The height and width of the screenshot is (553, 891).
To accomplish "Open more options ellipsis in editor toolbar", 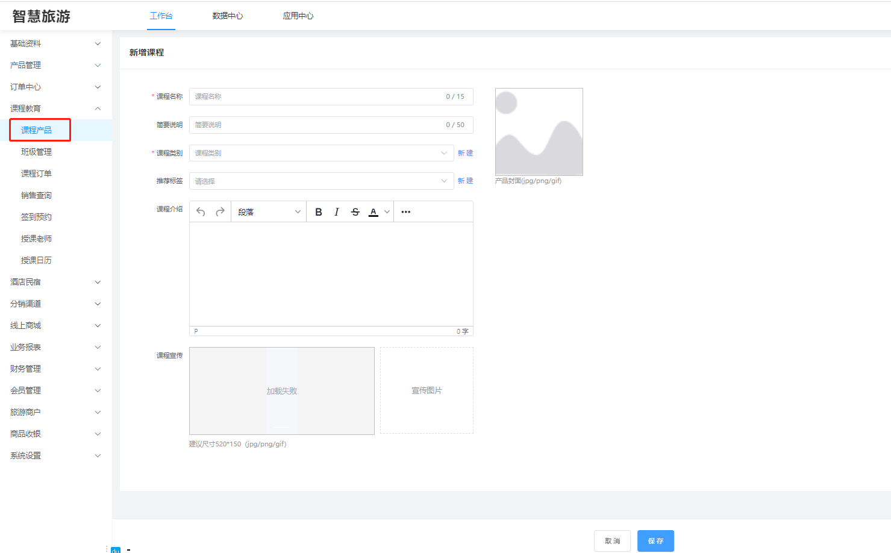I will pos(406,212).
